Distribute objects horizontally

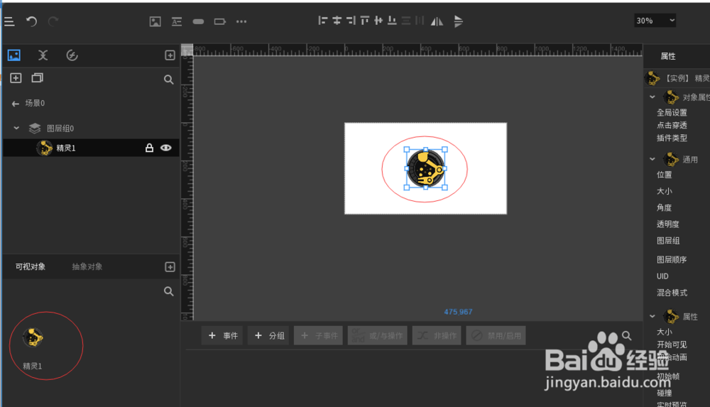pos(420,21)
